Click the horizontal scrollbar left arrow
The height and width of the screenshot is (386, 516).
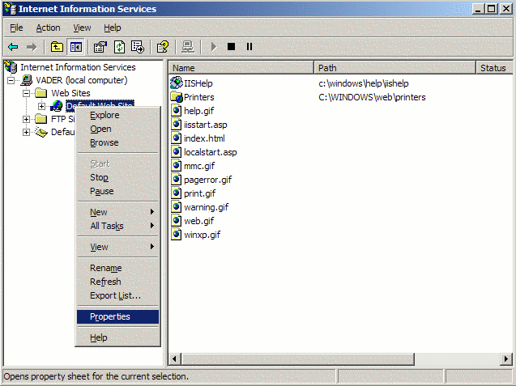point(175,359)
